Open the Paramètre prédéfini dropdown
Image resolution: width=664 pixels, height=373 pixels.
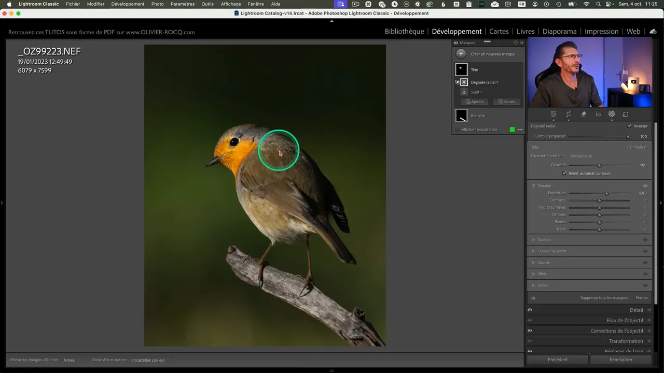pos(582,156)
